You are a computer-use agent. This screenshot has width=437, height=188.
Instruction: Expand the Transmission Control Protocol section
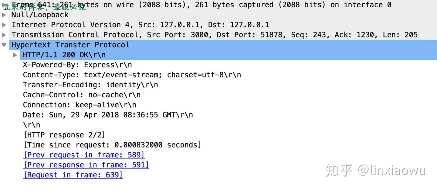click(4, 35)
